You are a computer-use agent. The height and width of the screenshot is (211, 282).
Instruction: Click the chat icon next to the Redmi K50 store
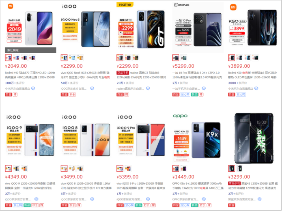(256, 88)
